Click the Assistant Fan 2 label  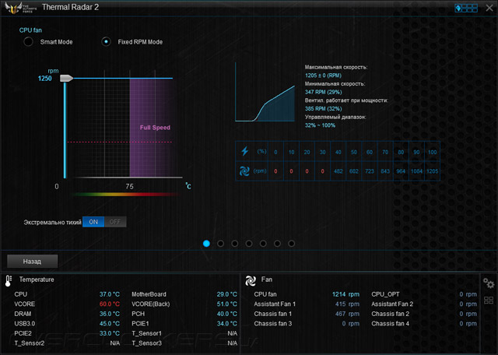coord(392,304)
